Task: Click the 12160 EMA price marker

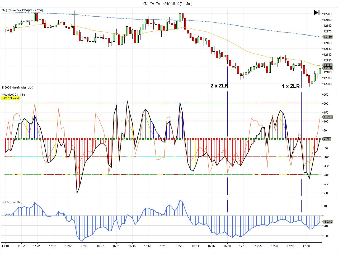Action: [327, 37]
